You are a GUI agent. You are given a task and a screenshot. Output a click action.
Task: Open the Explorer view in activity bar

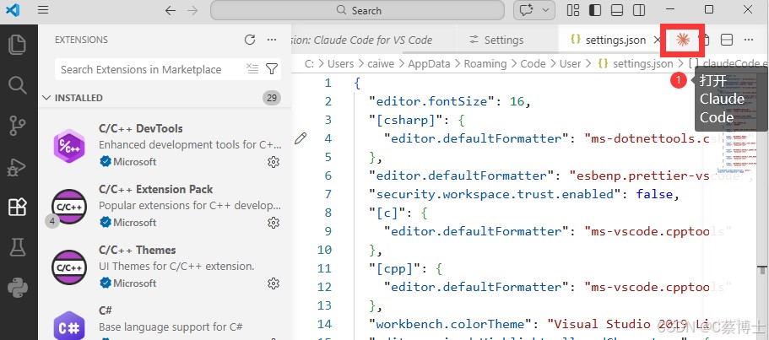pos(18,45)
